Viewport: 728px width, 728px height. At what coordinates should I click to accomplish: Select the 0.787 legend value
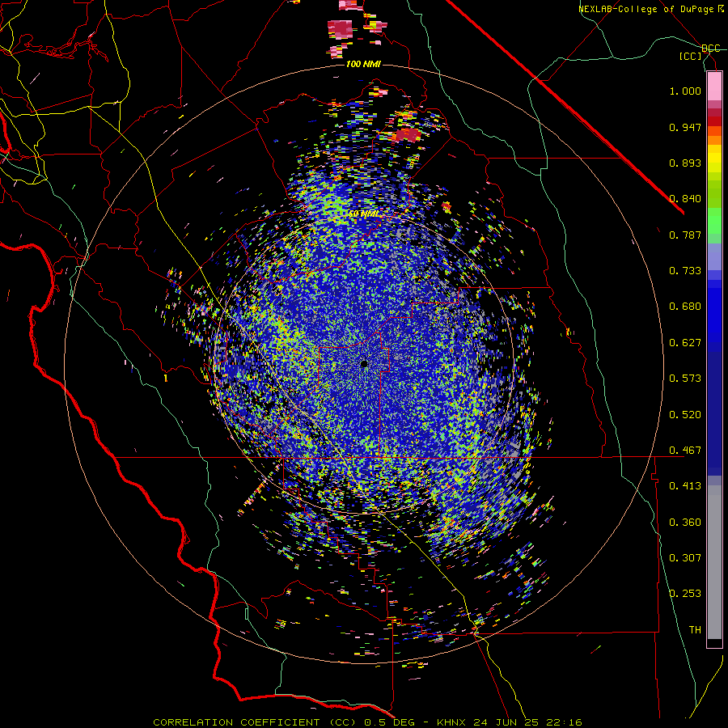click(685, 235)
